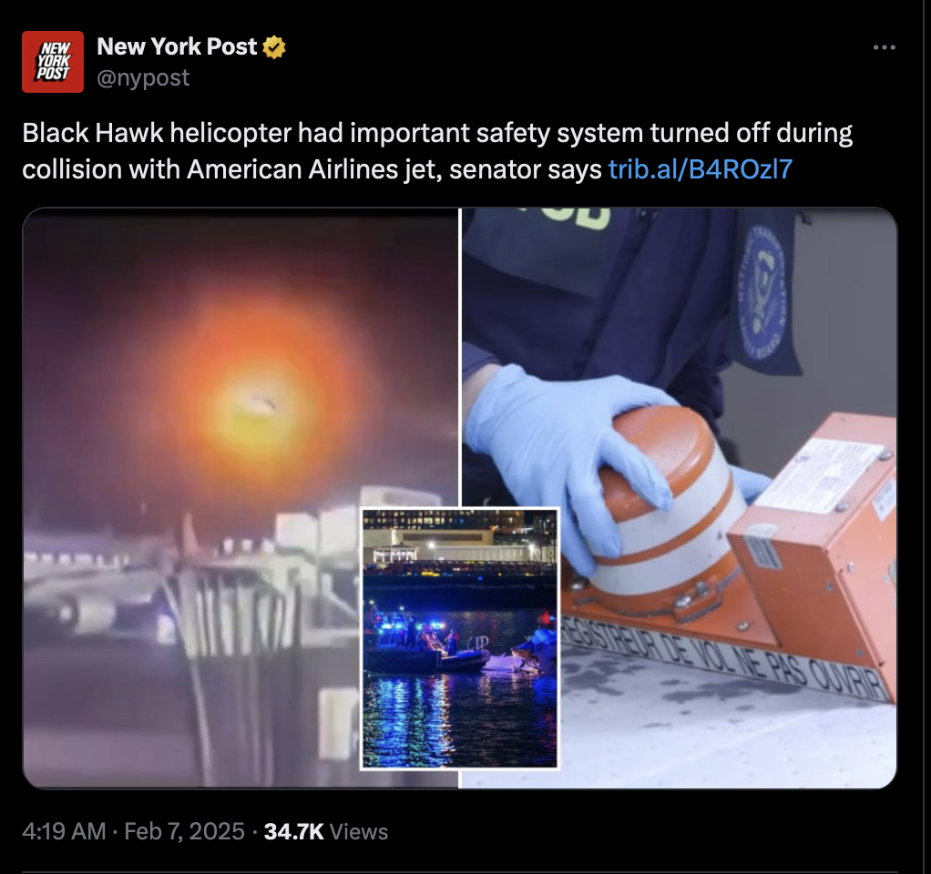Open the flight recorder black box photo

pyautogui.click(x=680, y=498)
